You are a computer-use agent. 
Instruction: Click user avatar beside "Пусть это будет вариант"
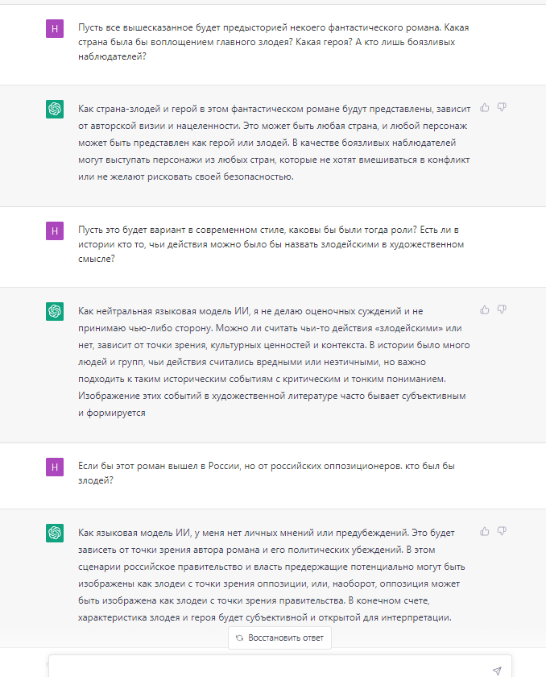[x=55, y=231]
